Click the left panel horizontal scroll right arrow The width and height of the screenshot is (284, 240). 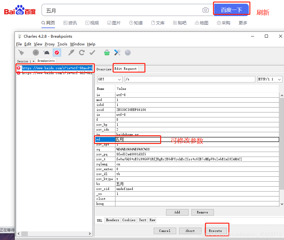(90, 234)
